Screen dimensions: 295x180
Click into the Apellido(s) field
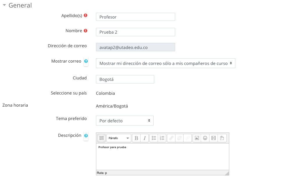pyautogui.click(x=136, y=17)
